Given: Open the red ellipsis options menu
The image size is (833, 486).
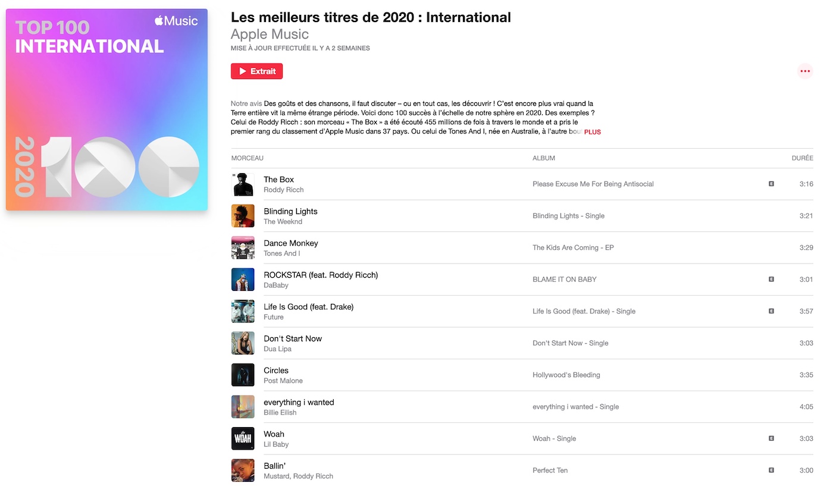Looking at the screenshot, I should 805,70.
